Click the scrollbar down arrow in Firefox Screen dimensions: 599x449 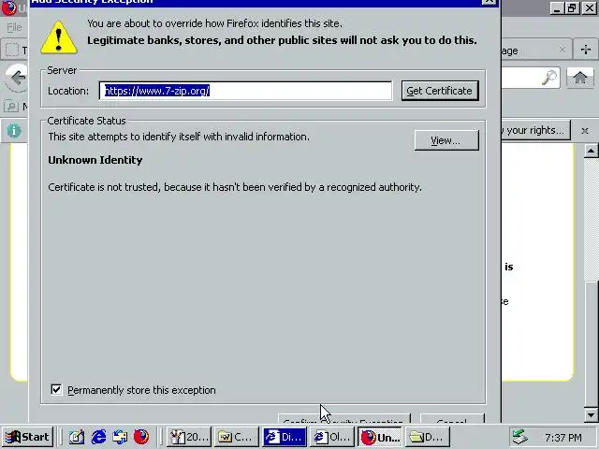point(591,414)
